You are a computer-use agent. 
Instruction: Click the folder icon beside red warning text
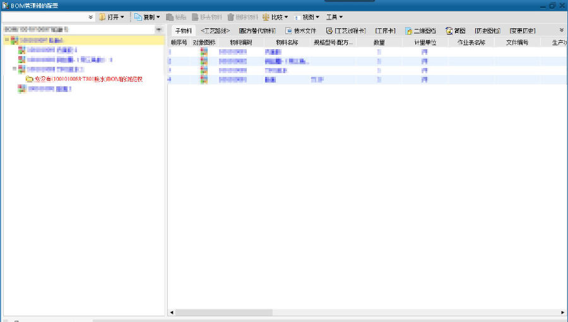click(x=29, y=79)
